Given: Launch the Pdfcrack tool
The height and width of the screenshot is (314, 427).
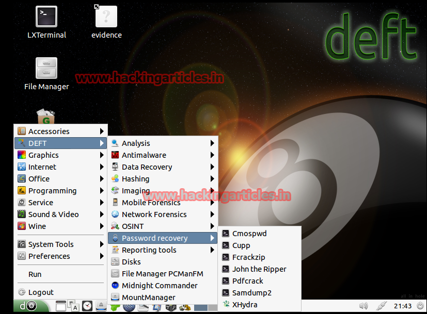Looking at the screenshot, I should (260, 281).
